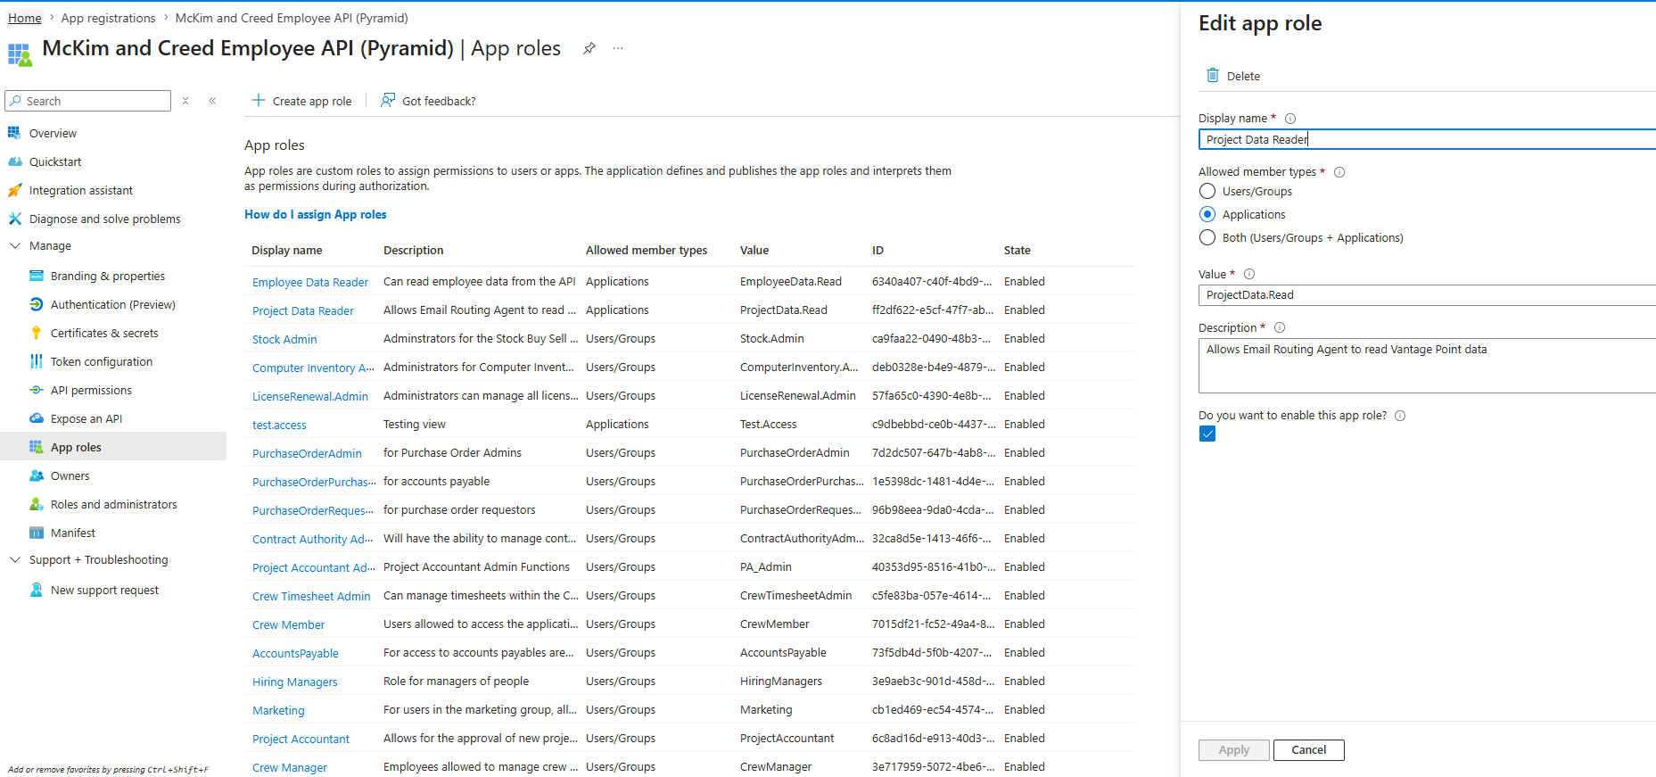Click the plus icon for Create app role
The height and width of the screenshot is (777, 1656).
coord(259,100)
